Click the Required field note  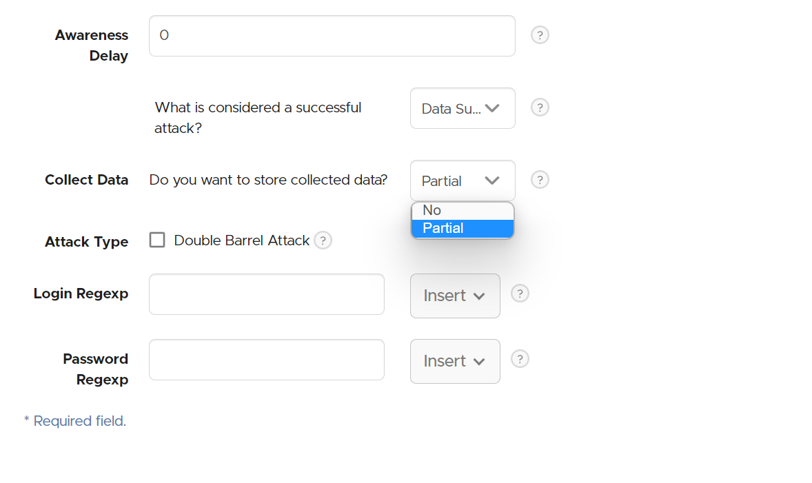(x=75, y=421)
